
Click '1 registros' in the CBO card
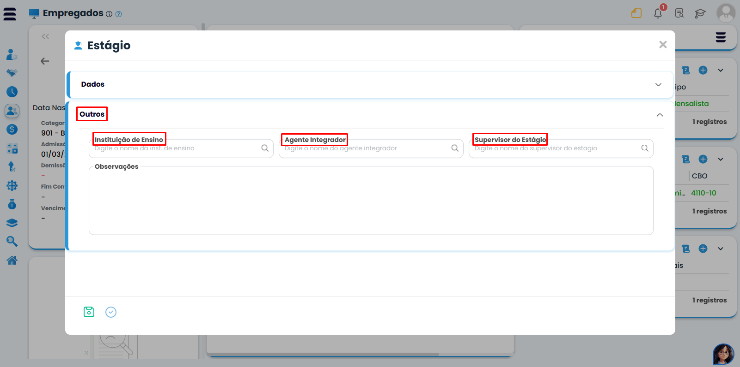tap(709, 211)
